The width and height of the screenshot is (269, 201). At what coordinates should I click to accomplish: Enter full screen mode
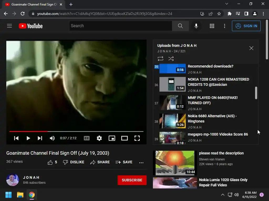pyautogui.click(x=137, y=138)
